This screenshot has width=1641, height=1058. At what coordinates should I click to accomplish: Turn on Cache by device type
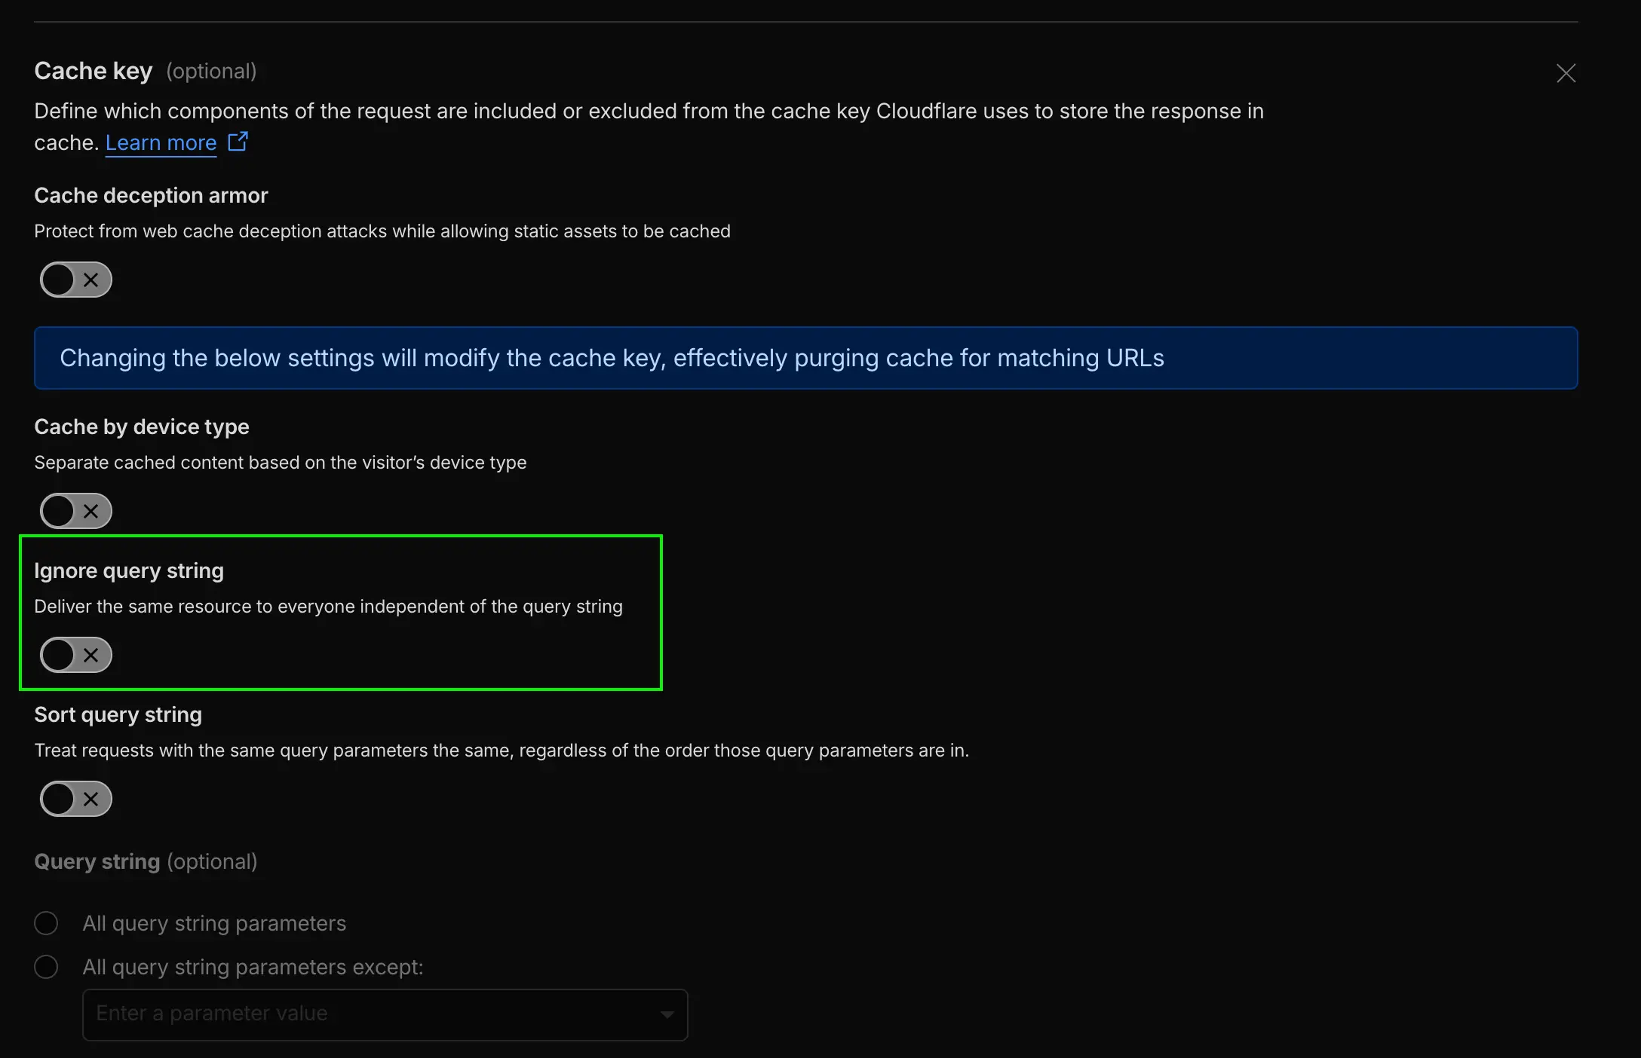point(75,511)
